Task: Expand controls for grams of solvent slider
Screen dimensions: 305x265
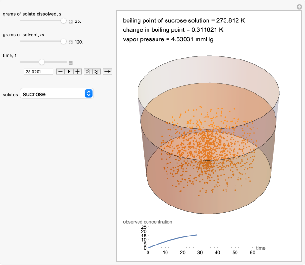Action: (70, 42)
